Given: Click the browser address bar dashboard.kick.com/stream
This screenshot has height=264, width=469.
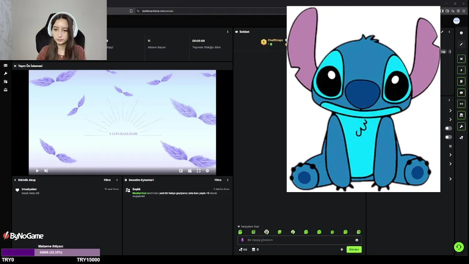Looking at the screenshot, I should point(158,11).
